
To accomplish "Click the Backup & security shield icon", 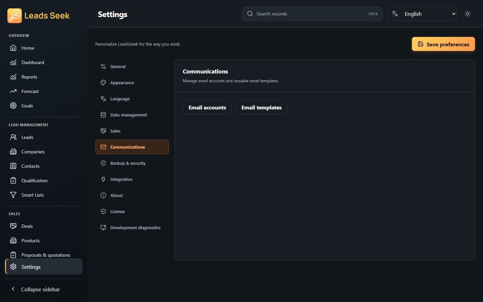I will point(103,163).
